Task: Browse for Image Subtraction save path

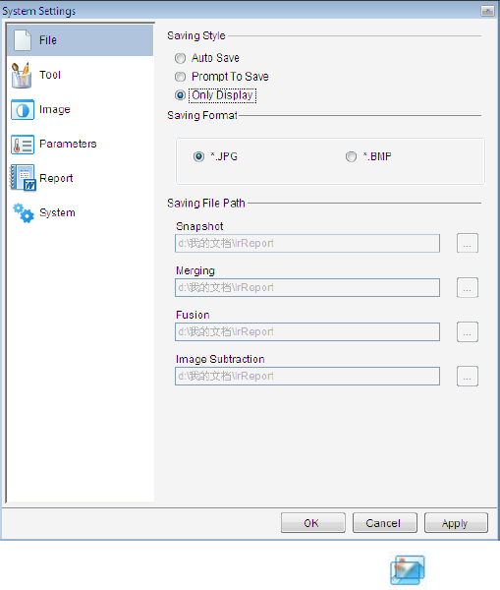Action: (x=468, y=377)
